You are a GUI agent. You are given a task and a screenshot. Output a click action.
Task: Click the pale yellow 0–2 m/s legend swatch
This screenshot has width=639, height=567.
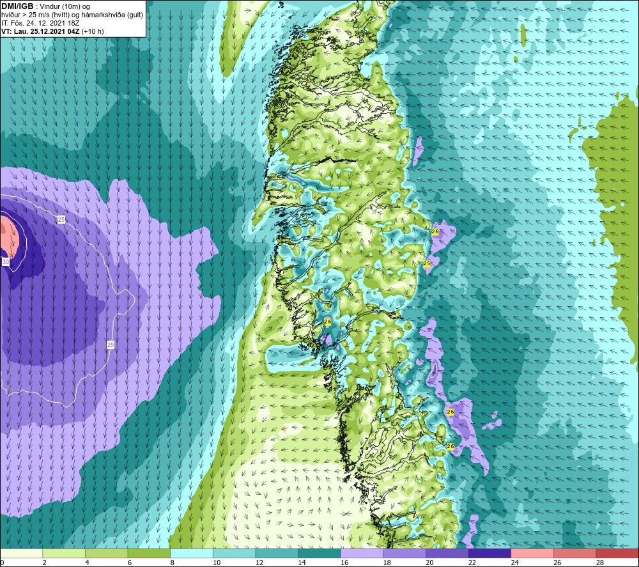21,553
